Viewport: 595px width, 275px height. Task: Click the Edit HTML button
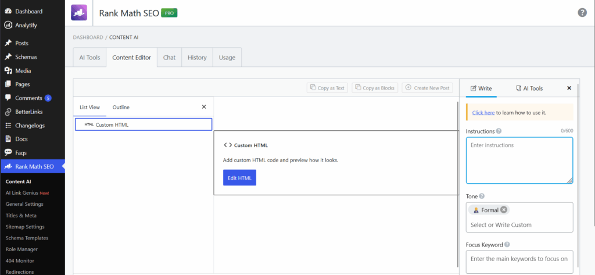[239, 178]
